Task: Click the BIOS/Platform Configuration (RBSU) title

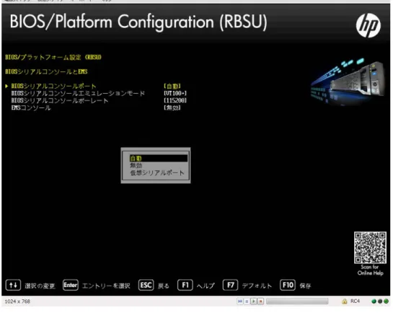Action: pos(138,22)
